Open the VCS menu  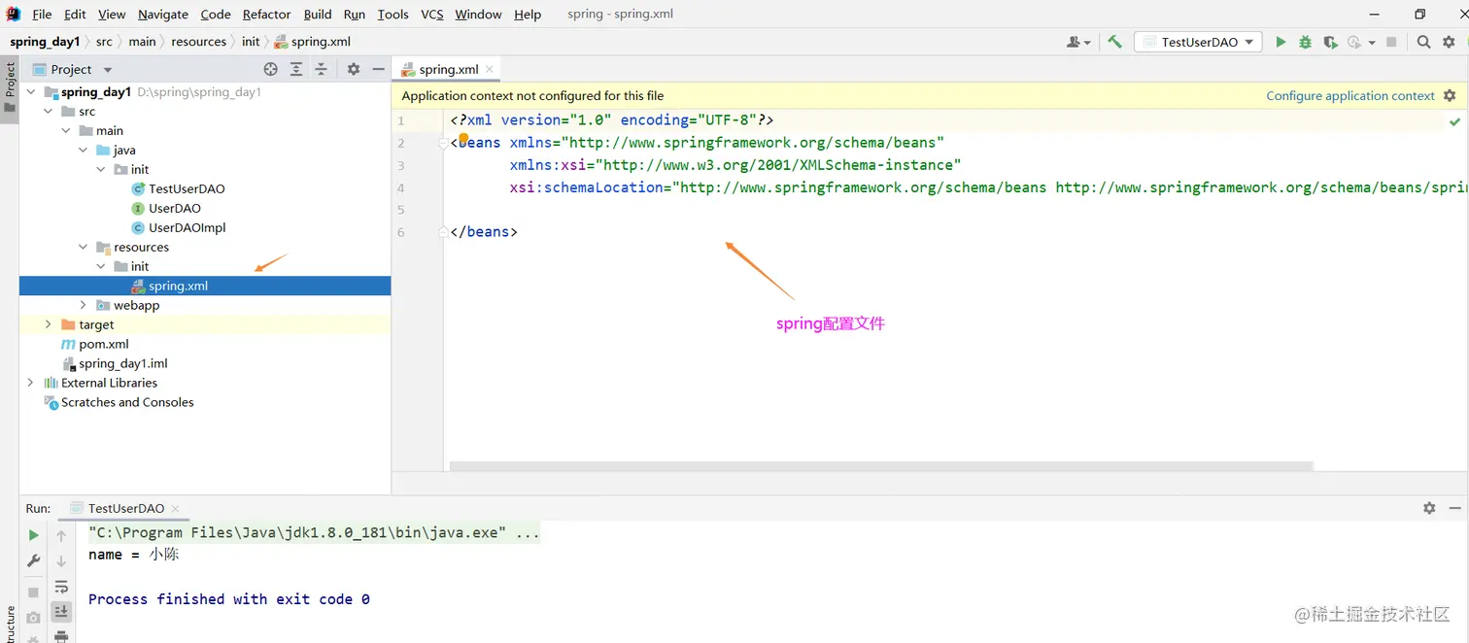pyautogui.click(x=432, y=15)
